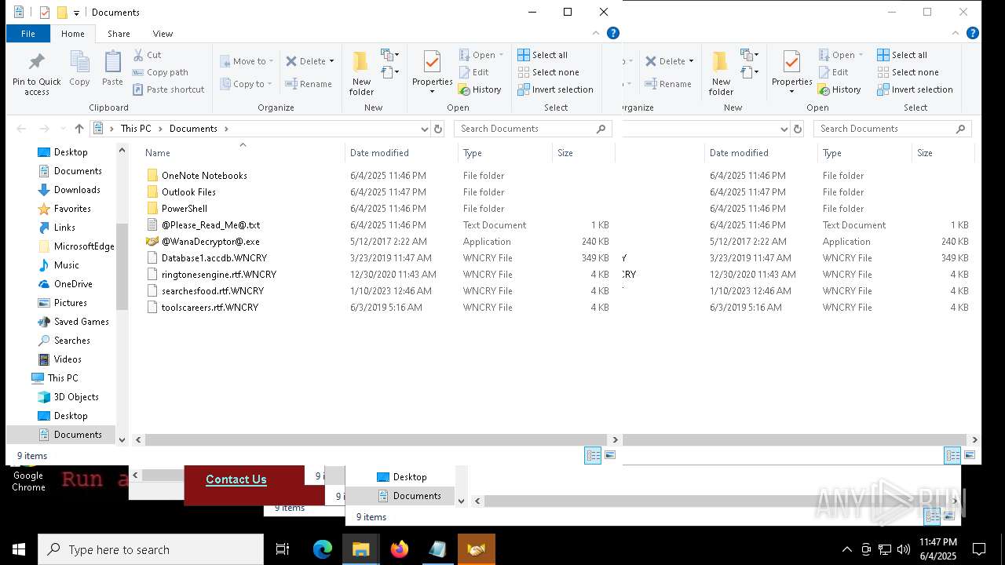Viewport: 1005px width, 565px height.
Task: Click Search Documents field in front window
Action: [533, 129]
